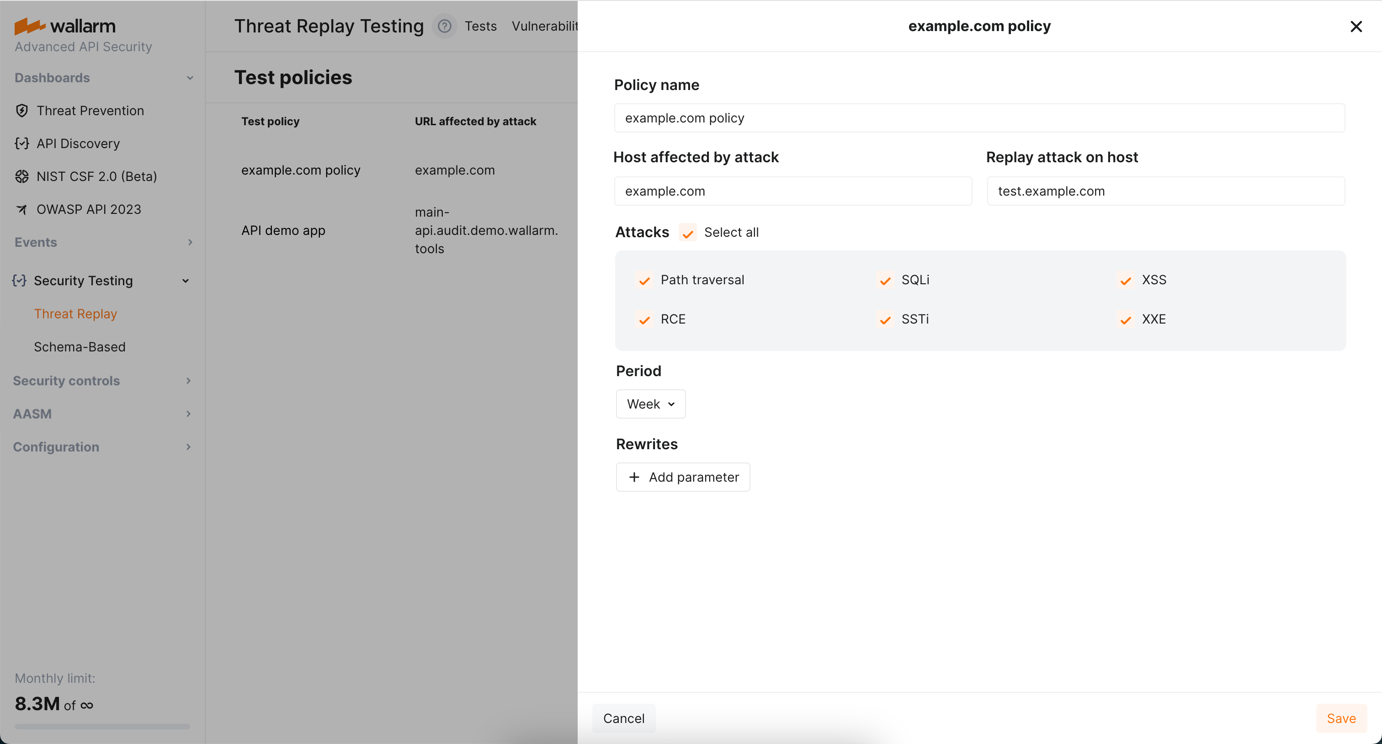Viewport: 1382px width, 744px height.
Task: Toggle the Select all attacks checkbox
Action: [688, 232]
